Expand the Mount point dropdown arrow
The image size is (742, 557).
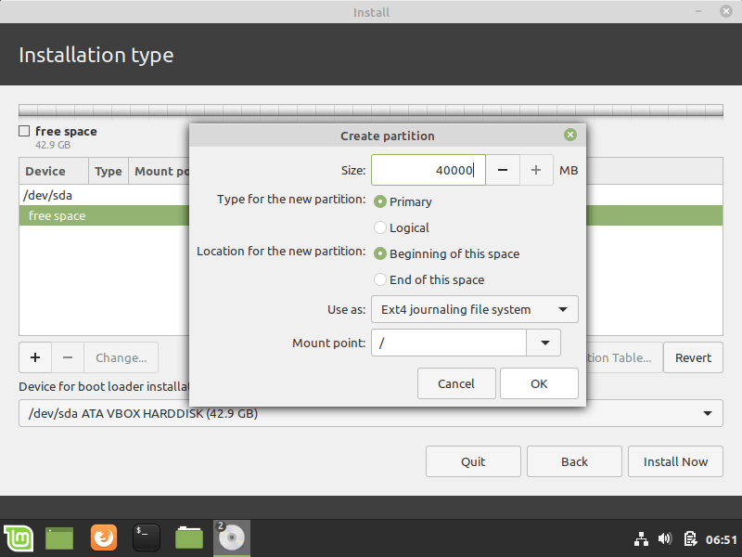[544, 343]
